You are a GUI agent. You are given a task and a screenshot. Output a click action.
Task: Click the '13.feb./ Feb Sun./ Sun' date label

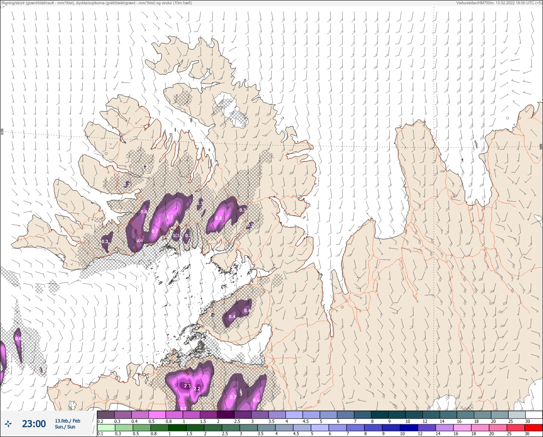click(67, 424)
